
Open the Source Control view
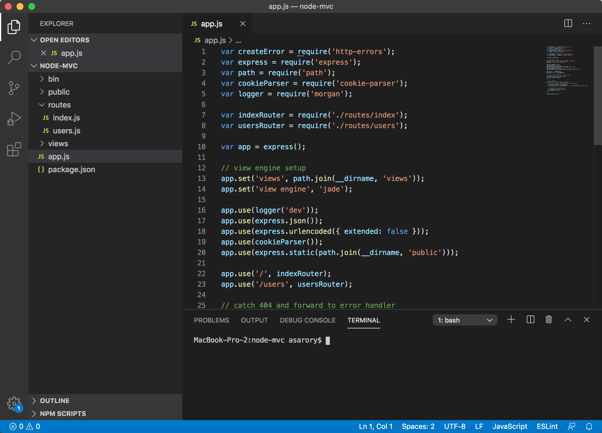coord(14,88)
